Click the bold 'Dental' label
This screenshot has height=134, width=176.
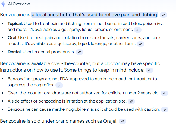(x=14, y=52)
